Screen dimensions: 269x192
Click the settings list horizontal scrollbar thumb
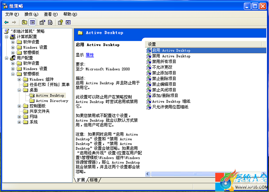tap(195, 174)
